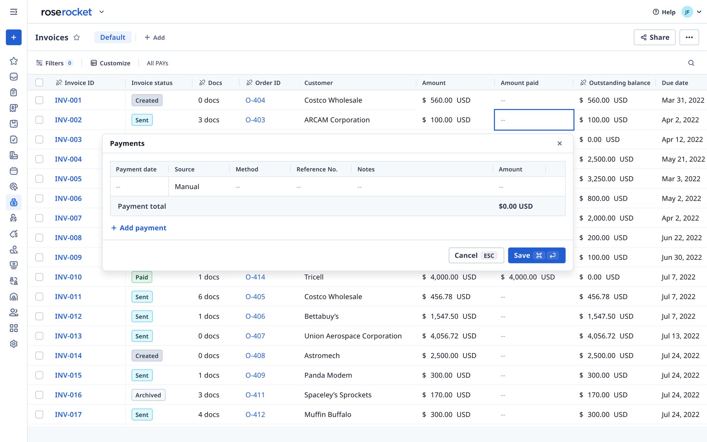Open the package box sidebar icon
The image size is (707, 442).
[x=14, y=124]
